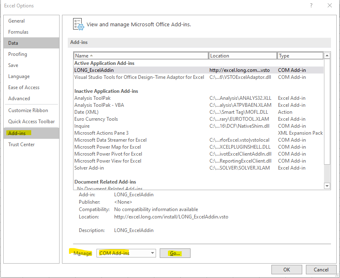The width and height of the screenshot is (340, 278).
Task: Click the full add-in location URL text
Action: [x=171, y=217]
